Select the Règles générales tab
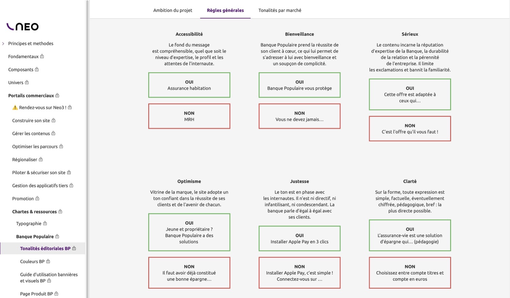The image size is (510, 298). click(x=225, y=10)
